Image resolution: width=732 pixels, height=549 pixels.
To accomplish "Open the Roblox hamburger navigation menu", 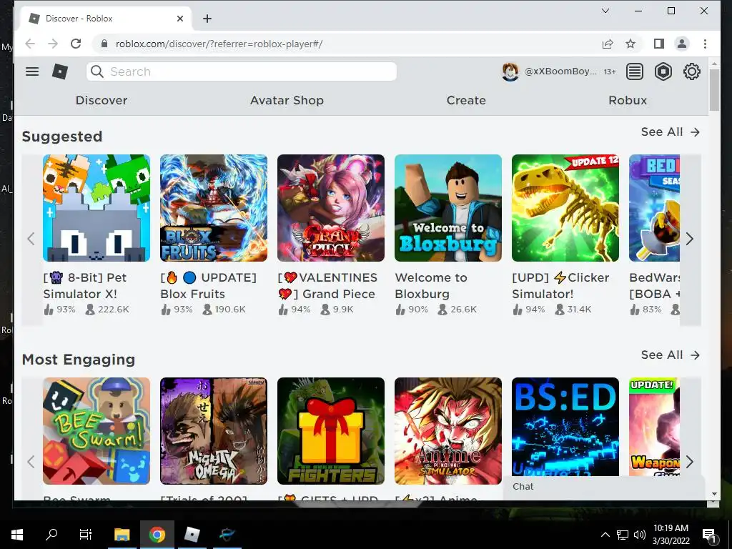I will coord(32,71).
